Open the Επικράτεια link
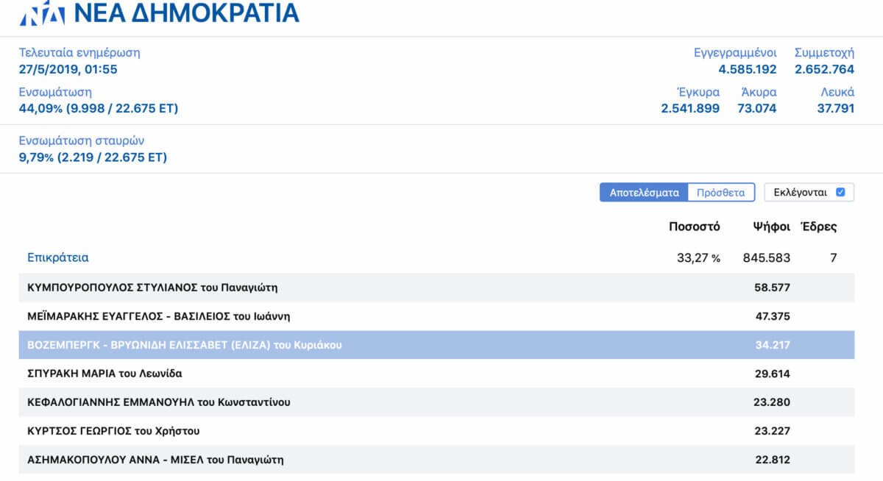Image resolution: width=883 pixels, height=481 pixels. [58, 257]
